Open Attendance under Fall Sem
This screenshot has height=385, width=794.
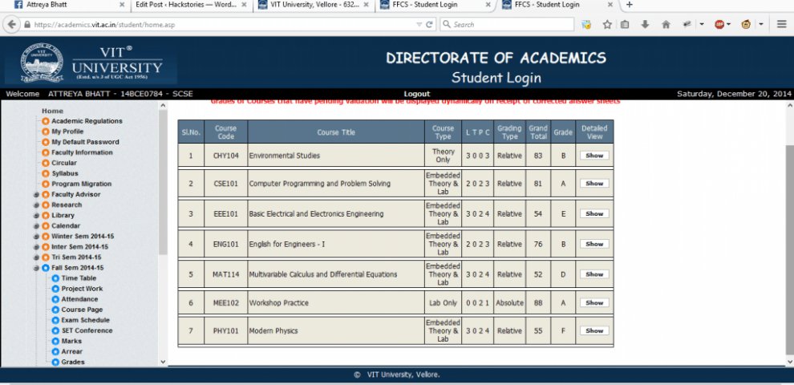[x=79, y=299]
